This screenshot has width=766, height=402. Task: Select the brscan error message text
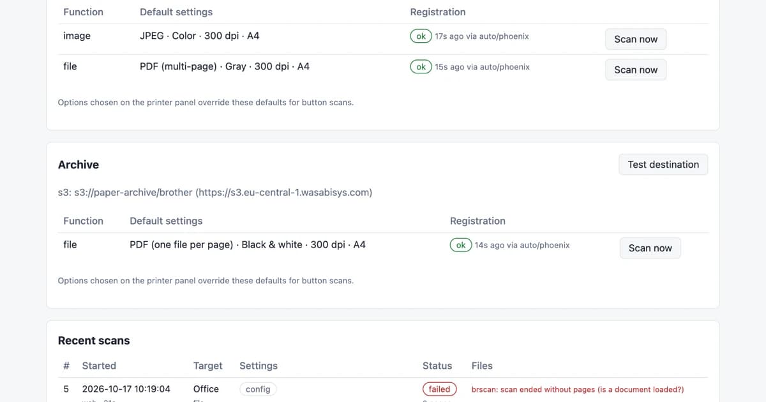[x=578, y=389]
